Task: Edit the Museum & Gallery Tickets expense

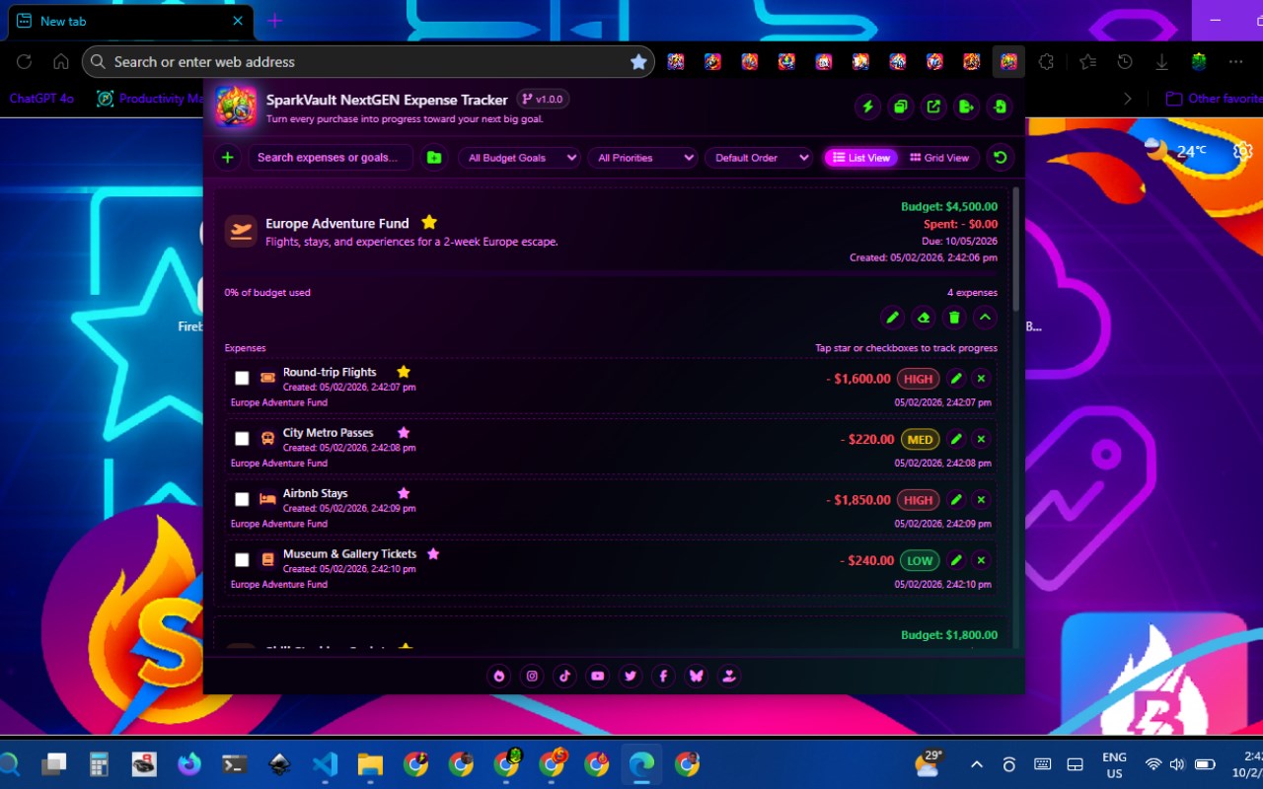Action: (x=955, y=560)
